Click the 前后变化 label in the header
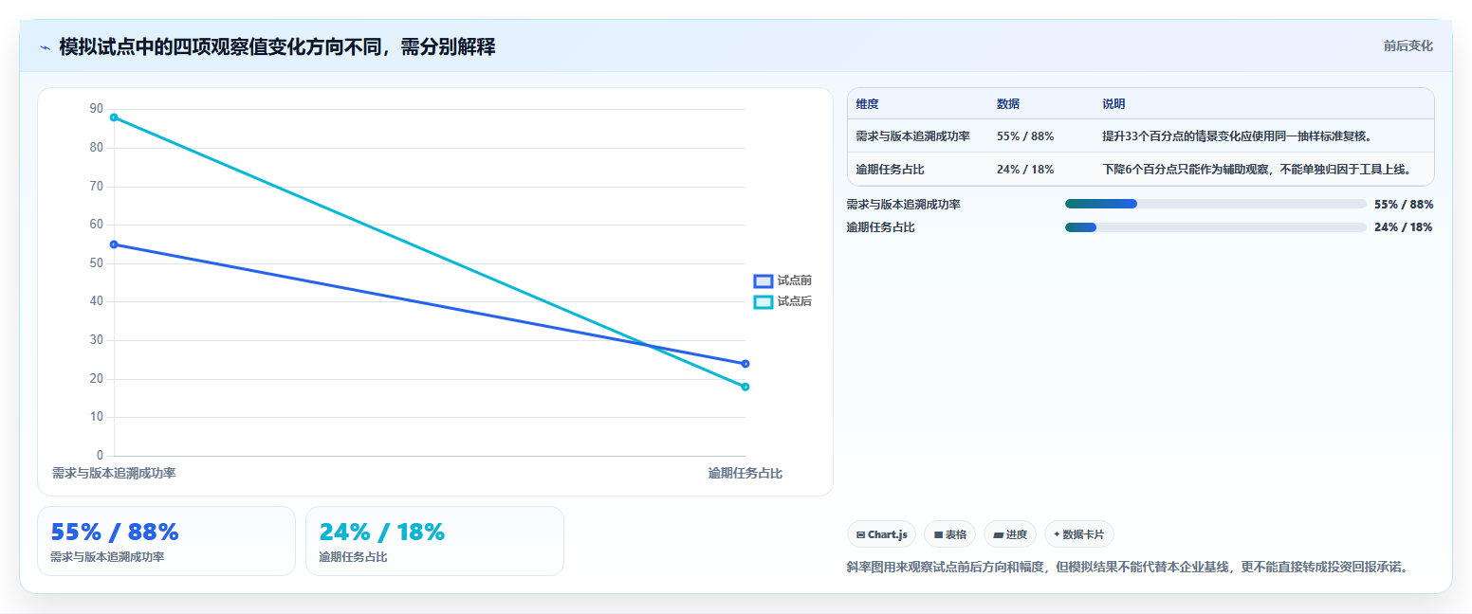1472x614 pixels. [x=1408, y=46]
